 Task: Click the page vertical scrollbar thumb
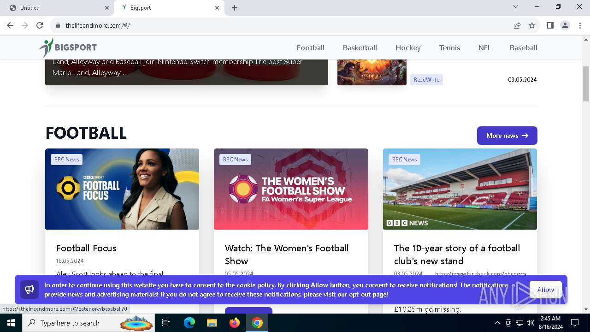(x=586, y=83)
